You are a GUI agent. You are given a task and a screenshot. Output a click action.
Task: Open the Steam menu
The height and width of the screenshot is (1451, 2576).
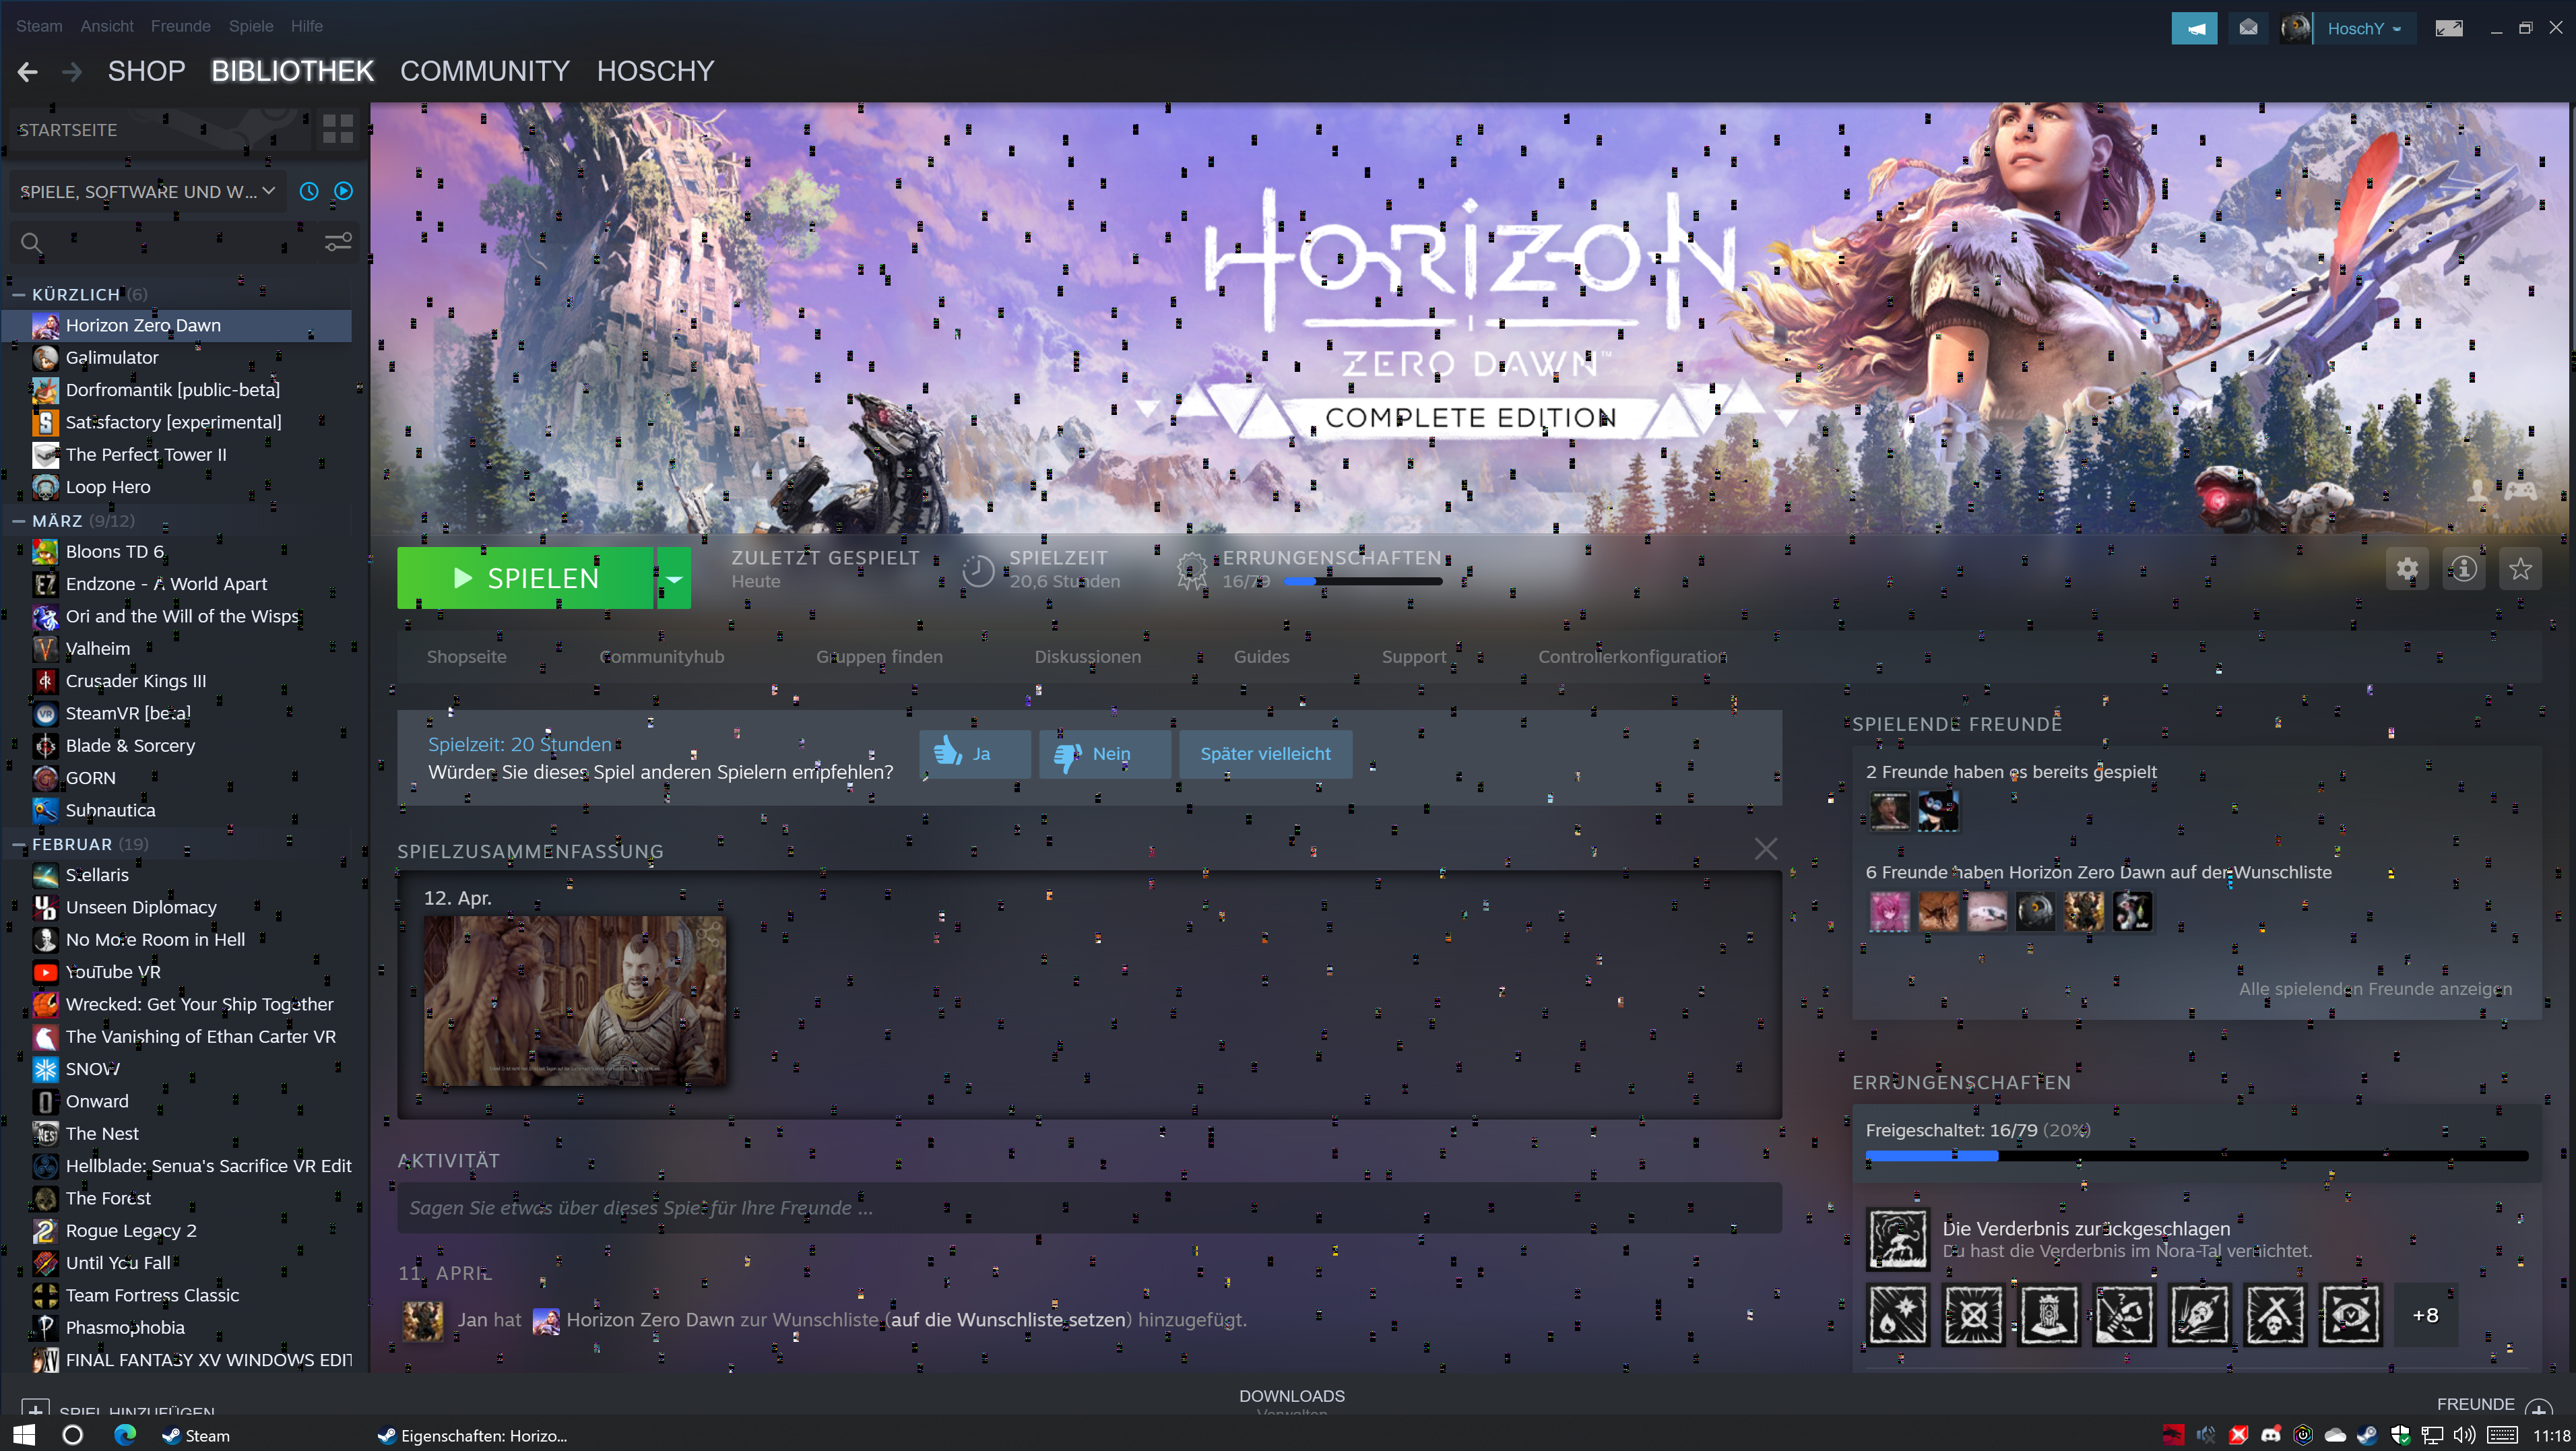click(x=39, y=26)
